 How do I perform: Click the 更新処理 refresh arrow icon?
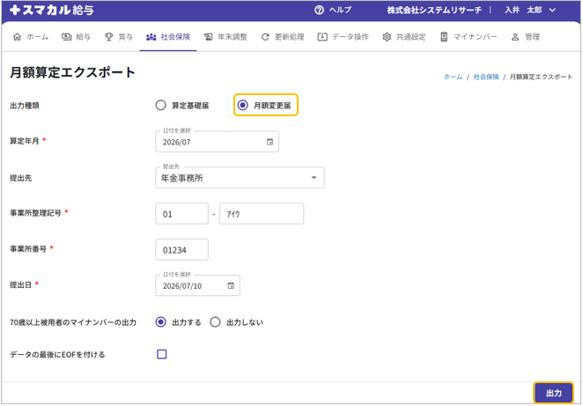tap(265, 37)
